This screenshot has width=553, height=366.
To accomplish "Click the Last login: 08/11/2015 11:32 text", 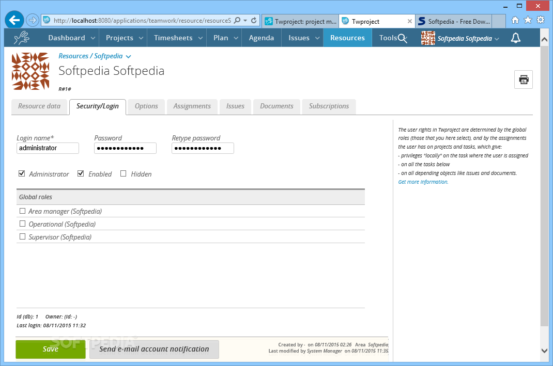I will pos(51,326).
